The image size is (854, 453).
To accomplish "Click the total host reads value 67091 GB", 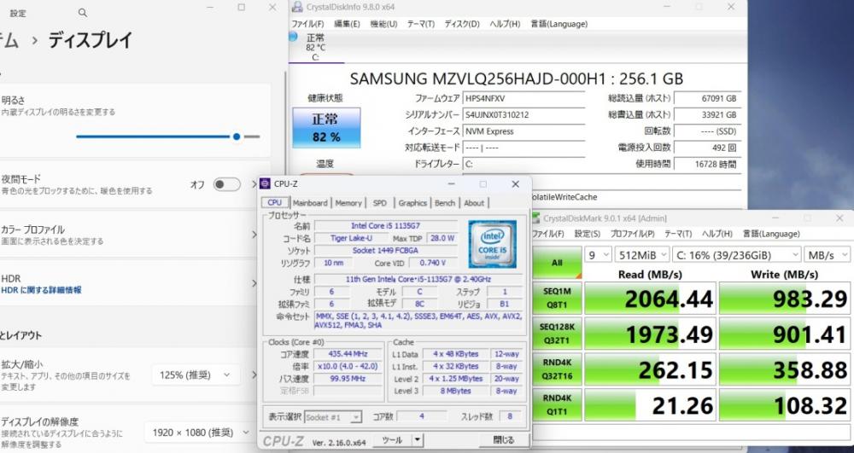I will coord(707,98).
